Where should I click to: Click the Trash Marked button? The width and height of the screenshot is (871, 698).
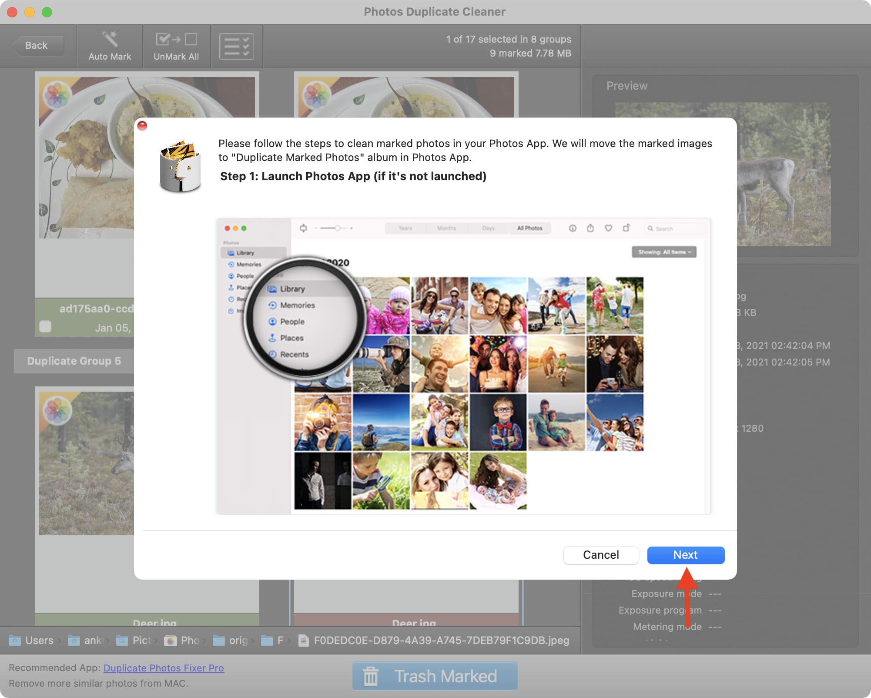(x=435, y=676)
